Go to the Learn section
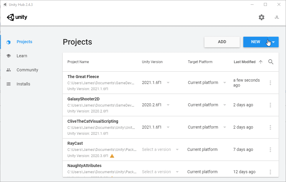The height and width of the screenshot is (182, 286). coord(22,56)
